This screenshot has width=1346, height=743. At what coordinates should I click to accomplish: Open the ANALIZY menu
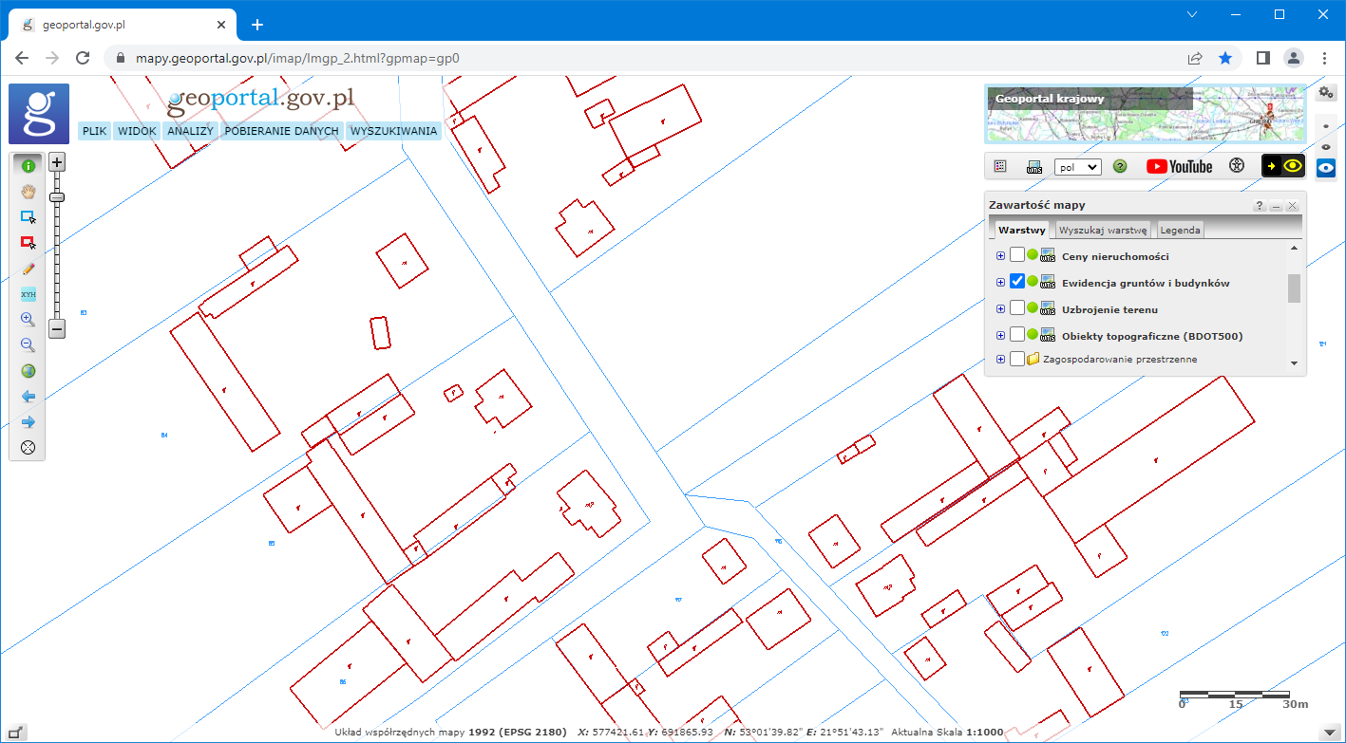[x=191, y=131]
